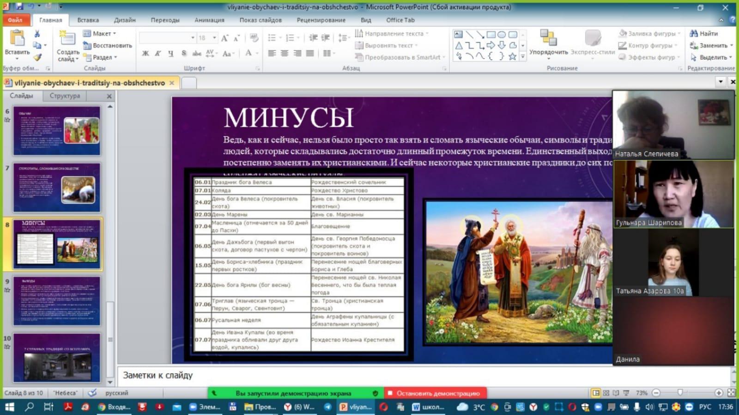Select the Format Painter brush icon
This screenshot has height=415, width=739.
pyautogui.click(x=37, y=57)
